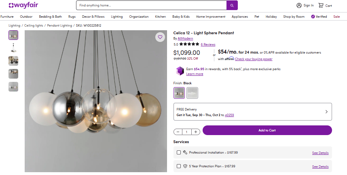Click the purple search magnifier button
347x175 pixels.
[232, 6]
